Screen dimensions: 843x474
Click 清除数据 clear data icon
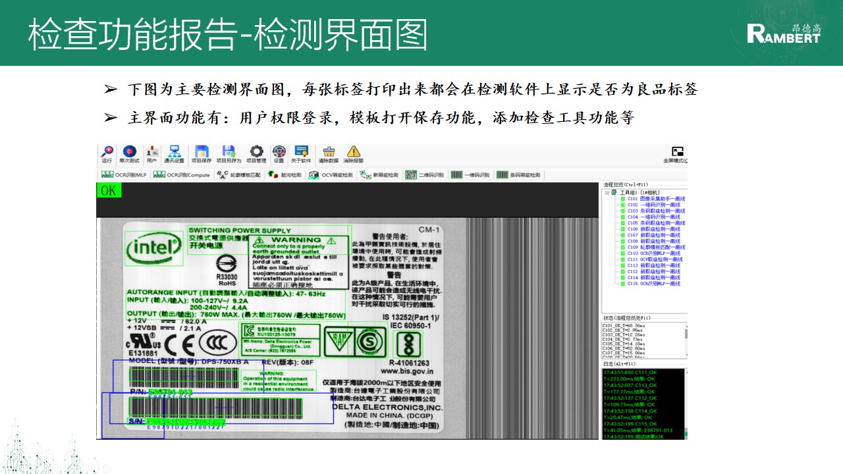pyautogui.click(x=329, y=155)
